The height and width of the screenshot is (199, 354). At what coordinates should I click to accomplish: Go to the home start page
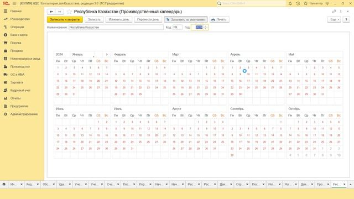4,184
